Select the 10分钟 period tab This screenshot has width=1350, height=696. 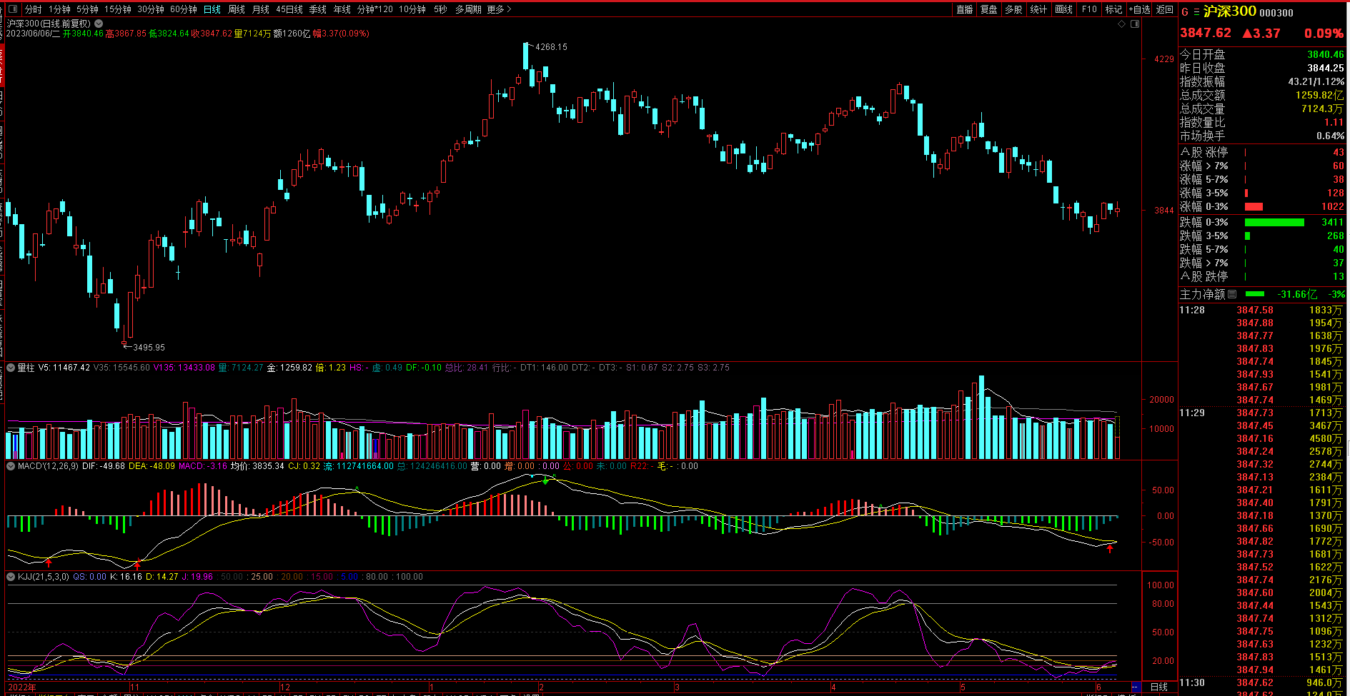[412, 10]
